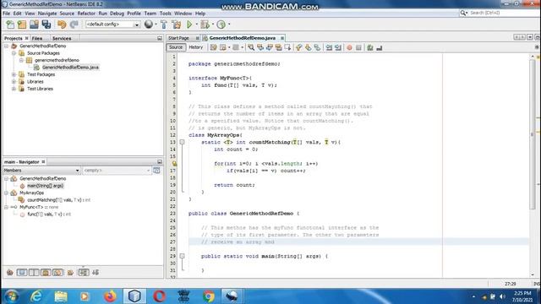Click the Open Project toolbar icon
541x304 pixels.
point(34,24)
